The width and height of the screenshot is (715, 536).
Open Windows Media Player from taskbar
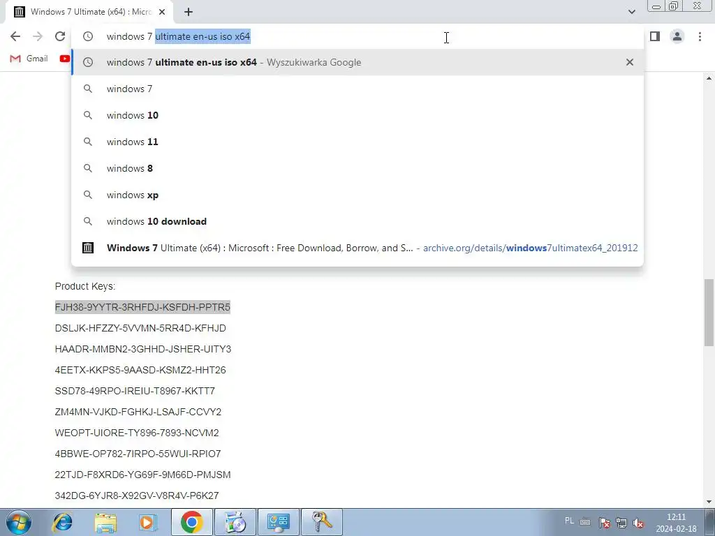(x=148, y=522)
